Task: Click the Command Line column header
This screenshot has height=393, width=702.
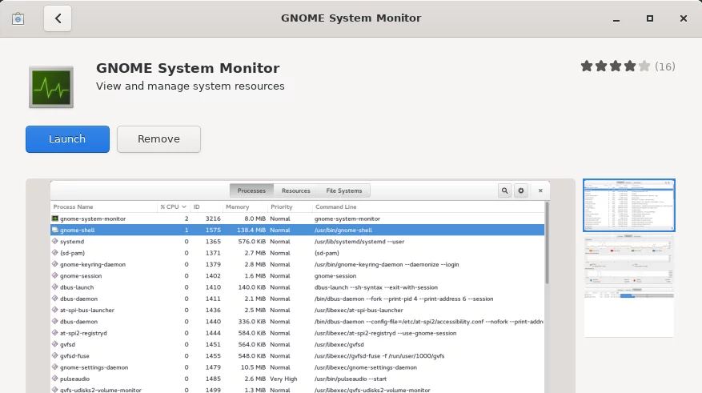Action: (x=335, y=207)
